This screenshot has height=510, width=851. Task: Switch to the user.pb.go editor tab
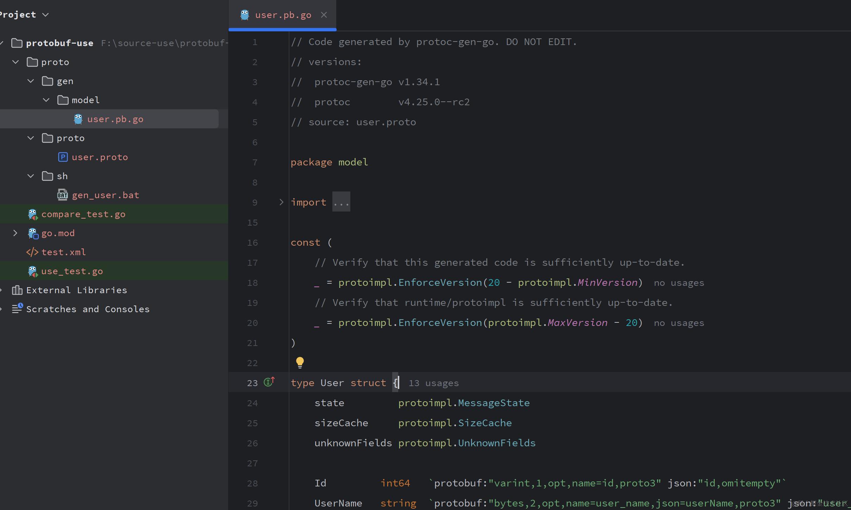coord(283,15)
